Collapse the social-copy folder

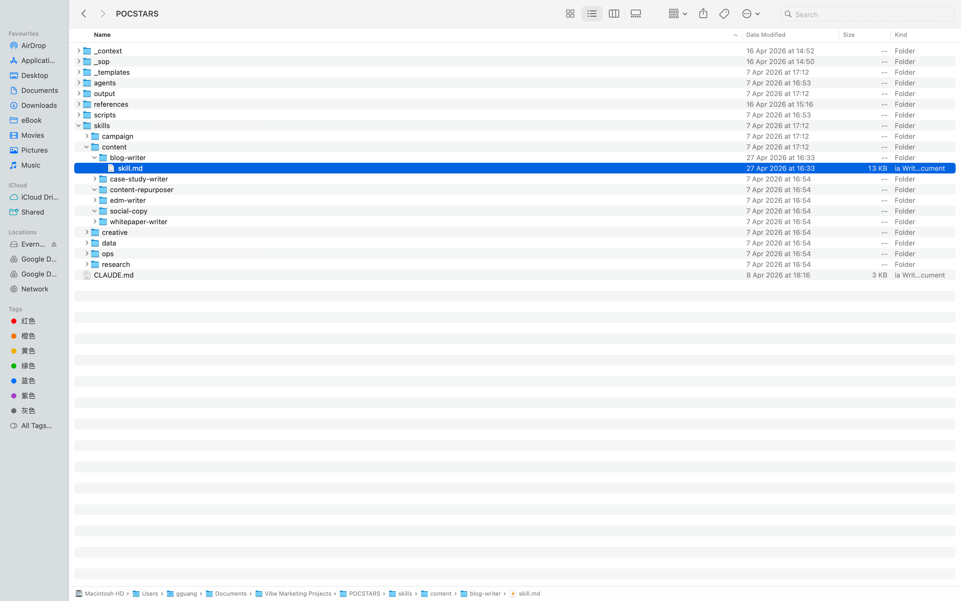pyautogui.click(x=94, y=211)
